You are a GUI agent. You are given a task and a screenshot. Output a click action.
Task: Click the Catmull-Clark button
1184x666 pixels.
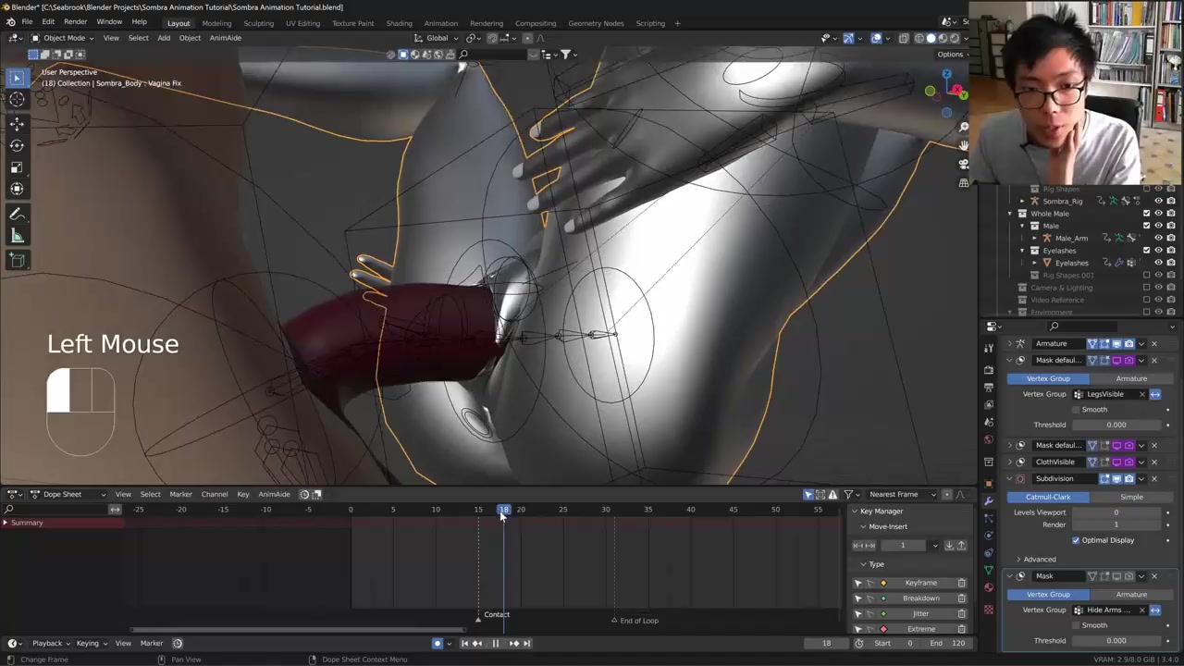(x=1047, y=497)
